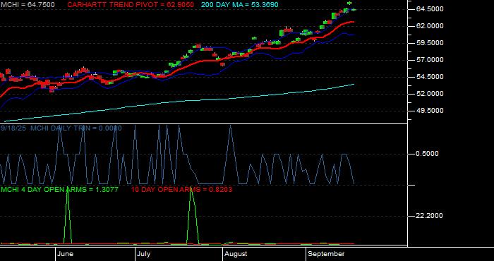
Task: Click the MCHI = 64.7500 price label
Action: (x=28, y=5)
